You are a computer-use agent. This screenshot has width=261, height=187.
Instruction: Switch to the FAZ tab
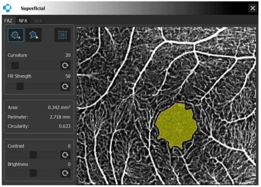pos(8,21)
